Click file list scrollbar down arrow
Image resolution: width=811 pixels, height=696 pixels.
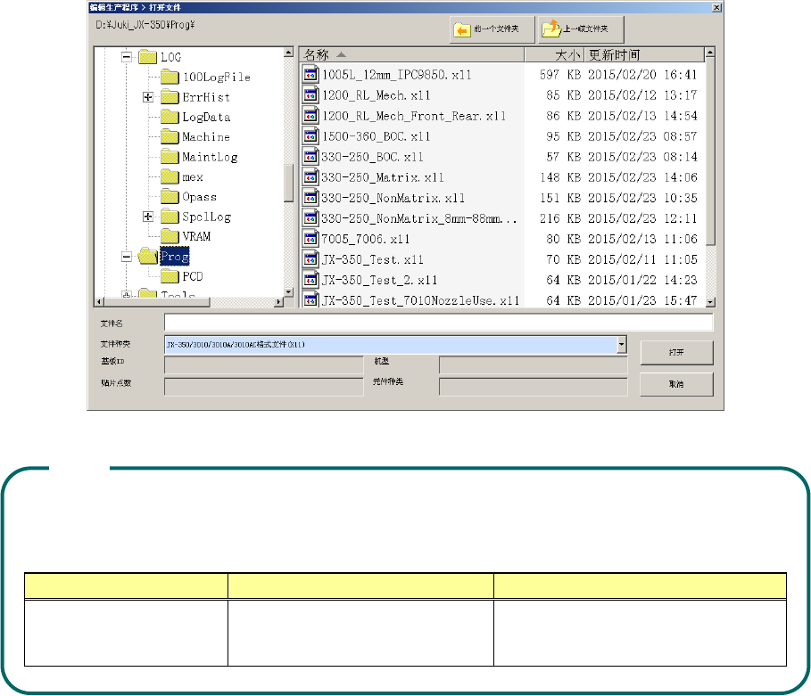(711, 302)
